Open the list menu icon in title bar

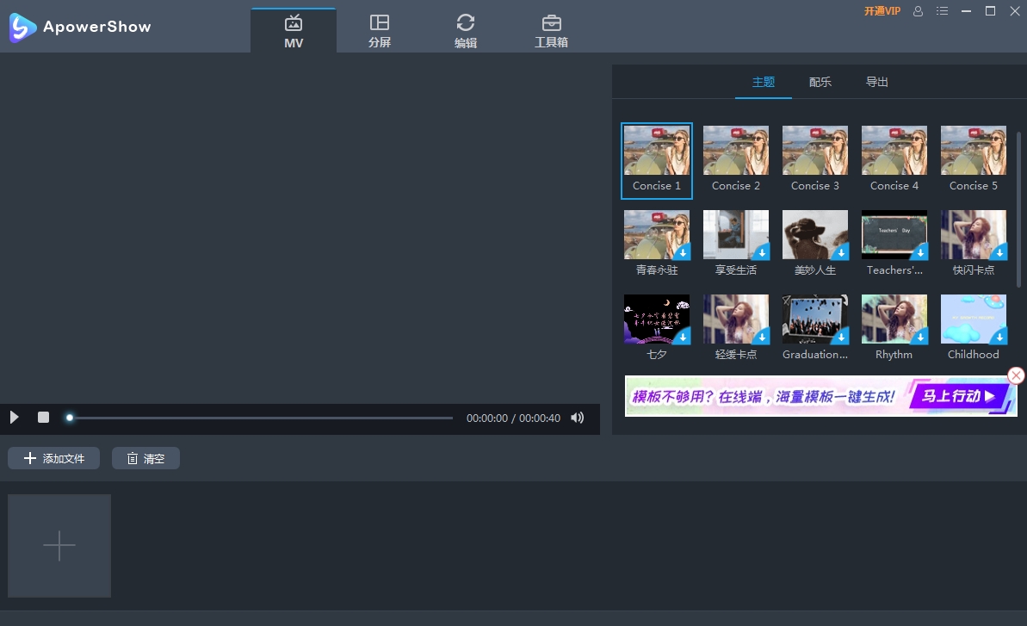pos(942,11)
